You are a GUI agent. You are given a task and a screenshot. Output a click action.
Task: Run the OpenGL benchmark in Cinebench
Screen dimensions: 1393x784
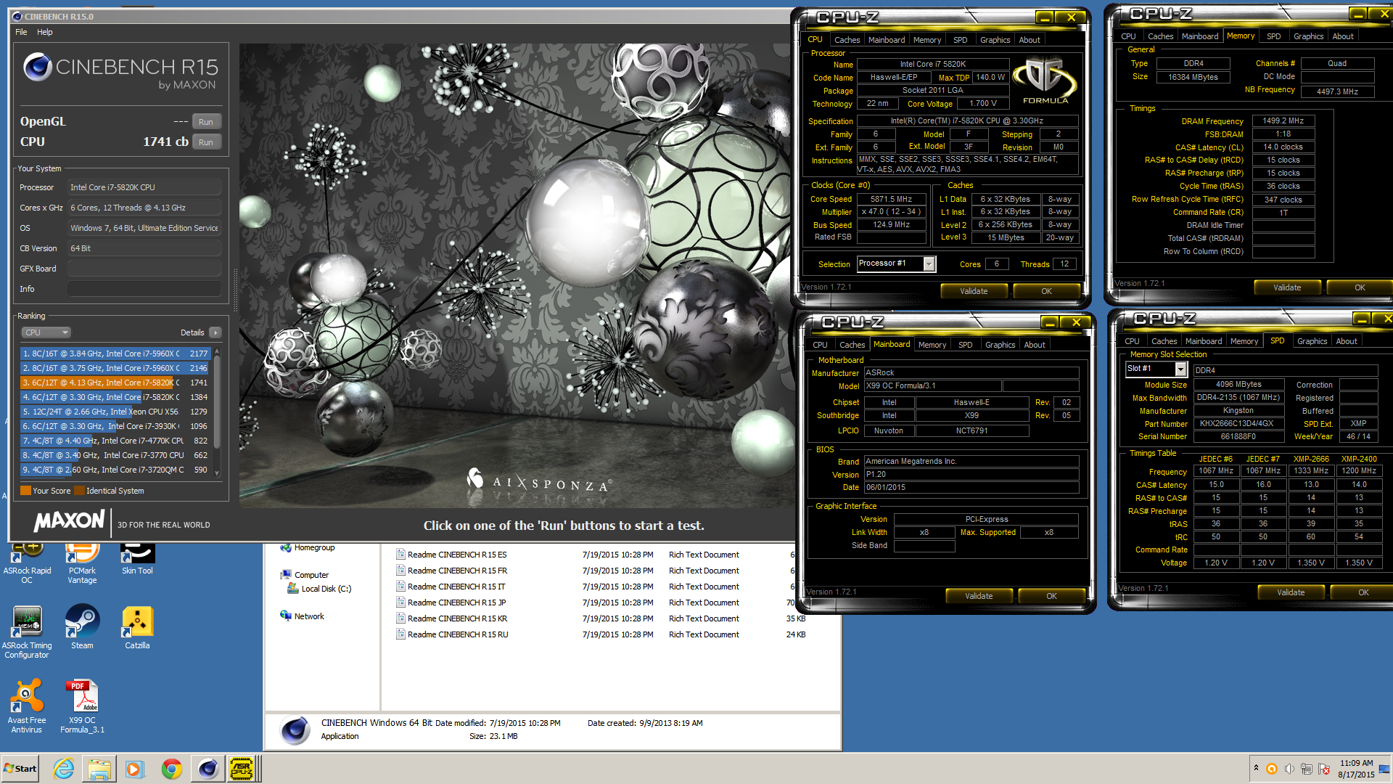(206, 122)
